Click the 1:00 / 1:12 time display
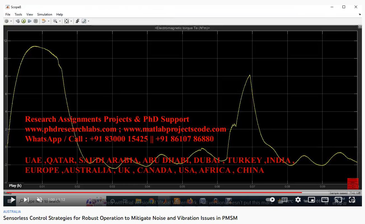The image size is (365, 224). [56, 200]
